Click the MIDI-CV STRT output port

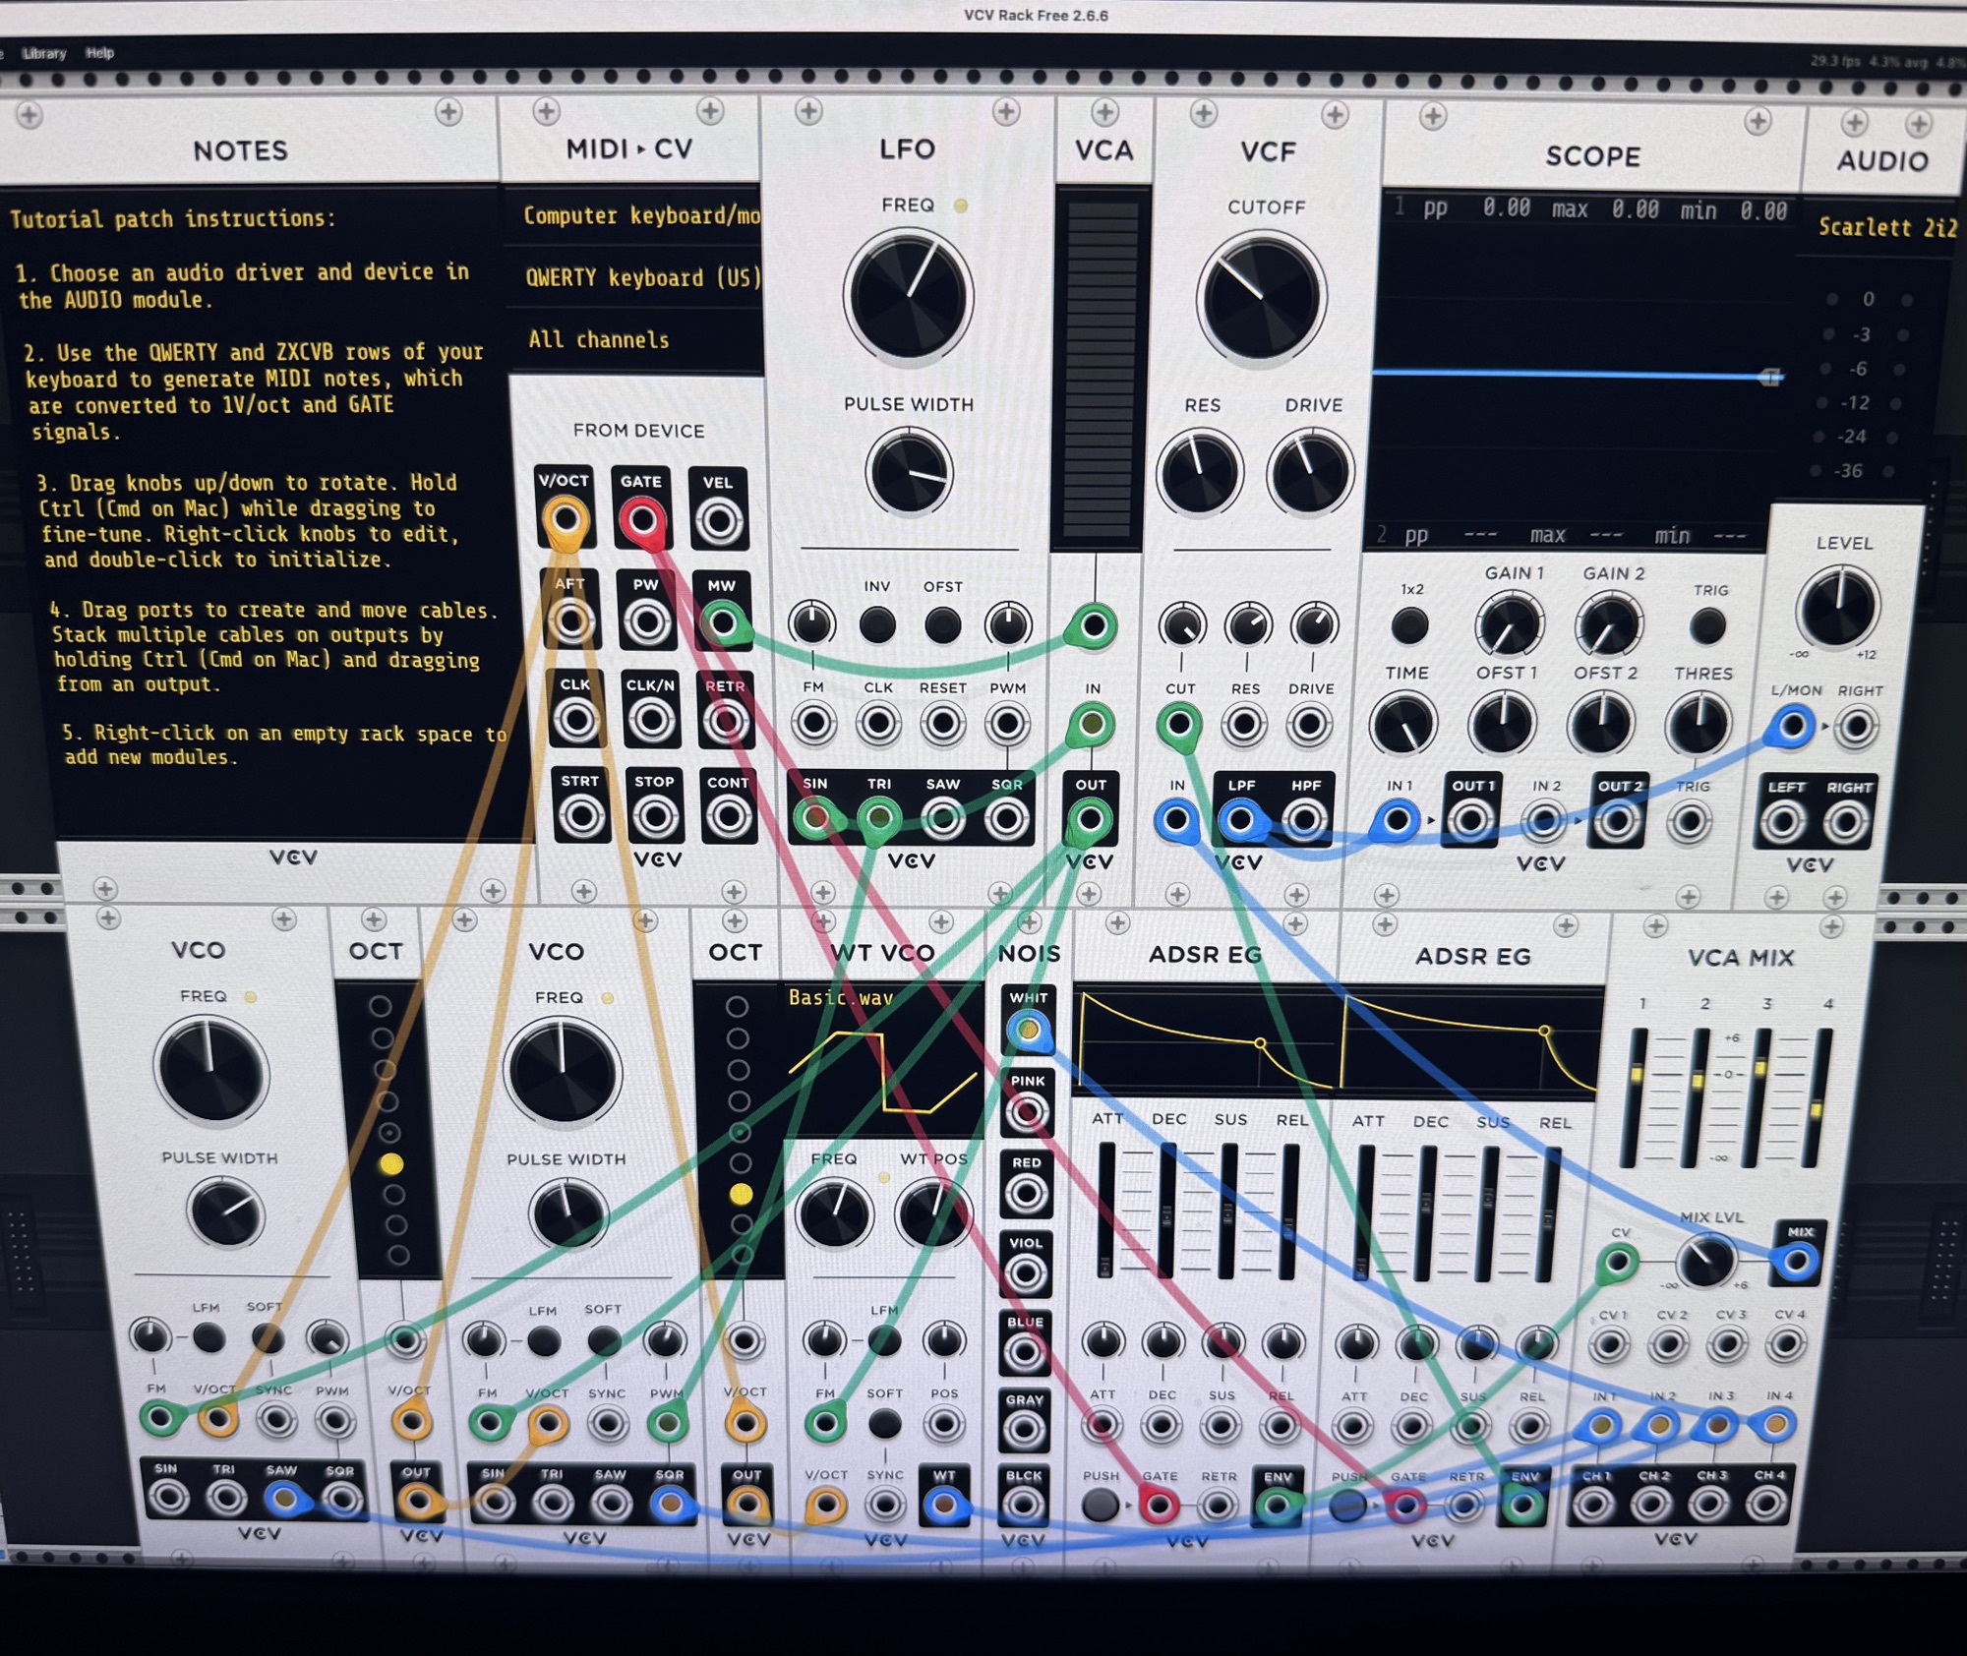pyautogui.click(x=580, y=816)
